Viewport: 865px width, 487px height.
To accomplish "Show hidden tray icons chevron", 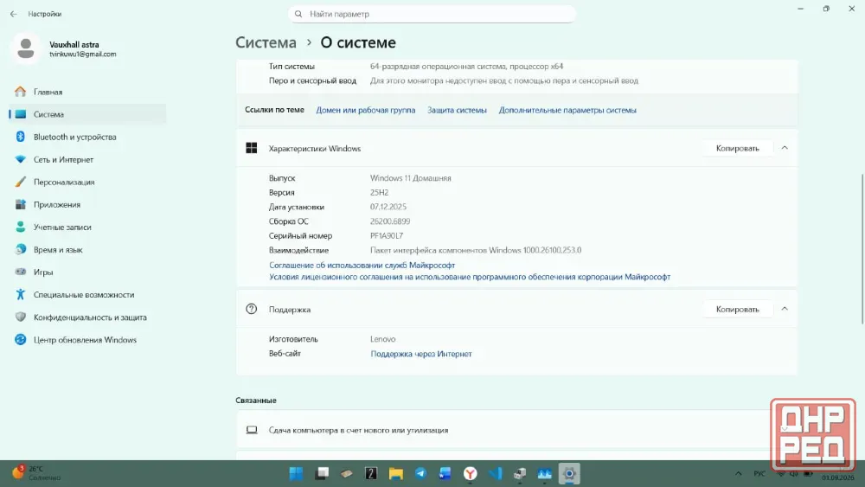I will [738, 473].
